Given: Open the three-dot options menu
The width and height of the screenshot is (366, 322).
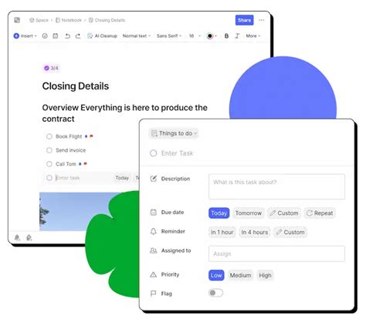Looking at the screenshot, I should (262, 20).
